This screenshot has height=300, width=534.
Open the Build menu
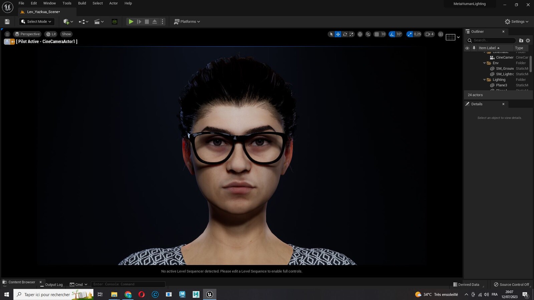pyautogui.click(x=82, y=3)
